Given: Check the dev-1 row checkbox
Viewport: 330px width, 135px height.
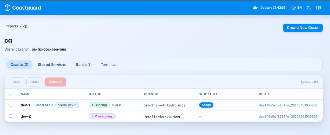Looking at the screenshot, I should tap(11, 105).
